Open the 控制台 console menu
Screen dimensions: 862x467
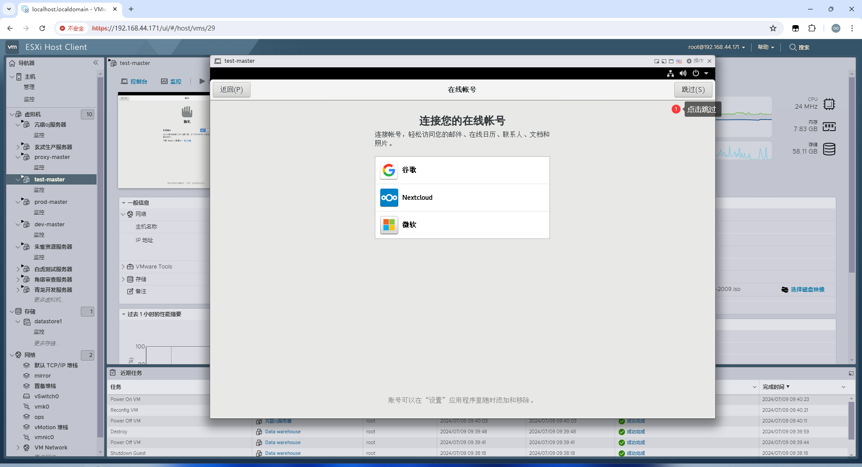tap(134, 81)
